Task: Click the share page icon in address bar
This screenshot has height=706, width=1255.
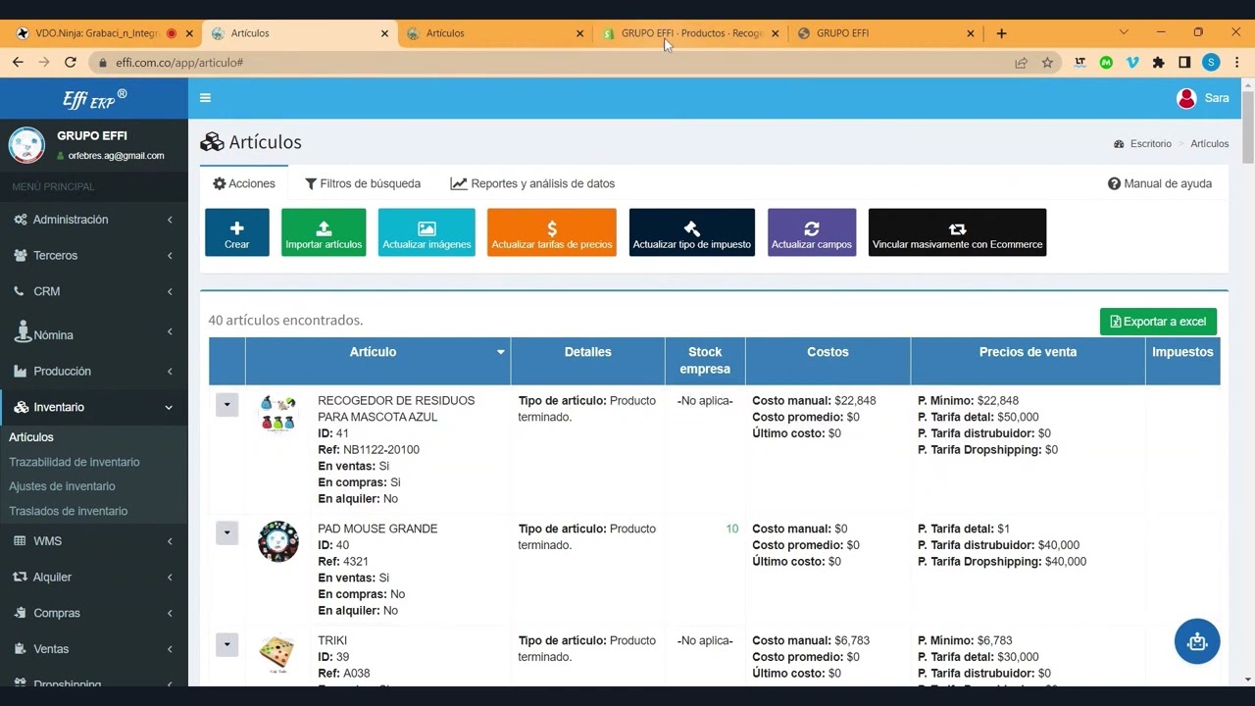Action: point(1021,62)
